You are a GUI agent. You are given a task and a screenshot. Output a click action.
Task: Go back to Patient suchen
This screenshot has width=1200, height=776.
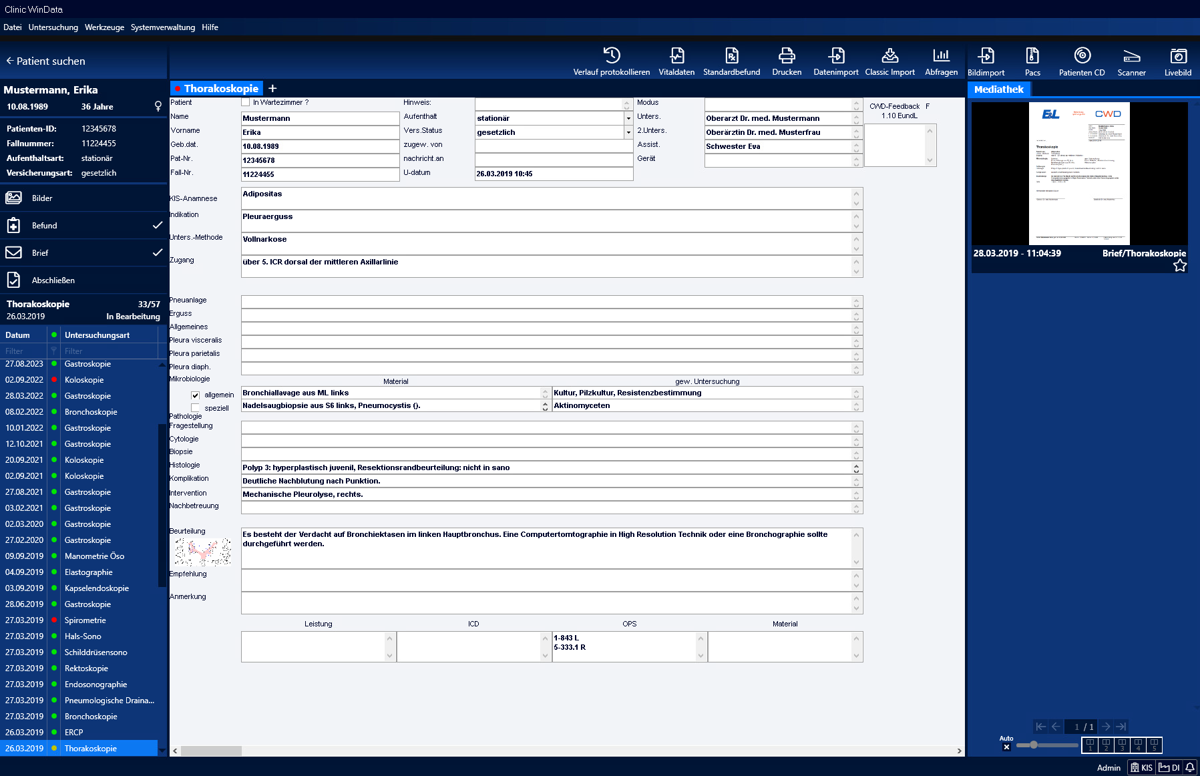(x=45, y=61)
